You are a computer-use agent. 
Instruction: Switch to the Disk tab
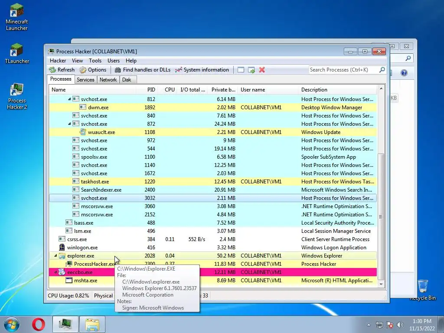[127, 80]
